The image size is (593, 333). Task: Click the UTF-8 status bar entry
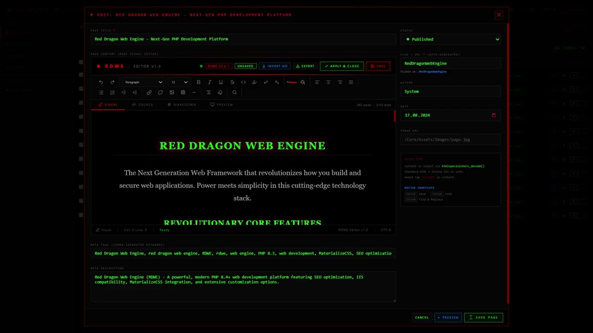point(386,230)
